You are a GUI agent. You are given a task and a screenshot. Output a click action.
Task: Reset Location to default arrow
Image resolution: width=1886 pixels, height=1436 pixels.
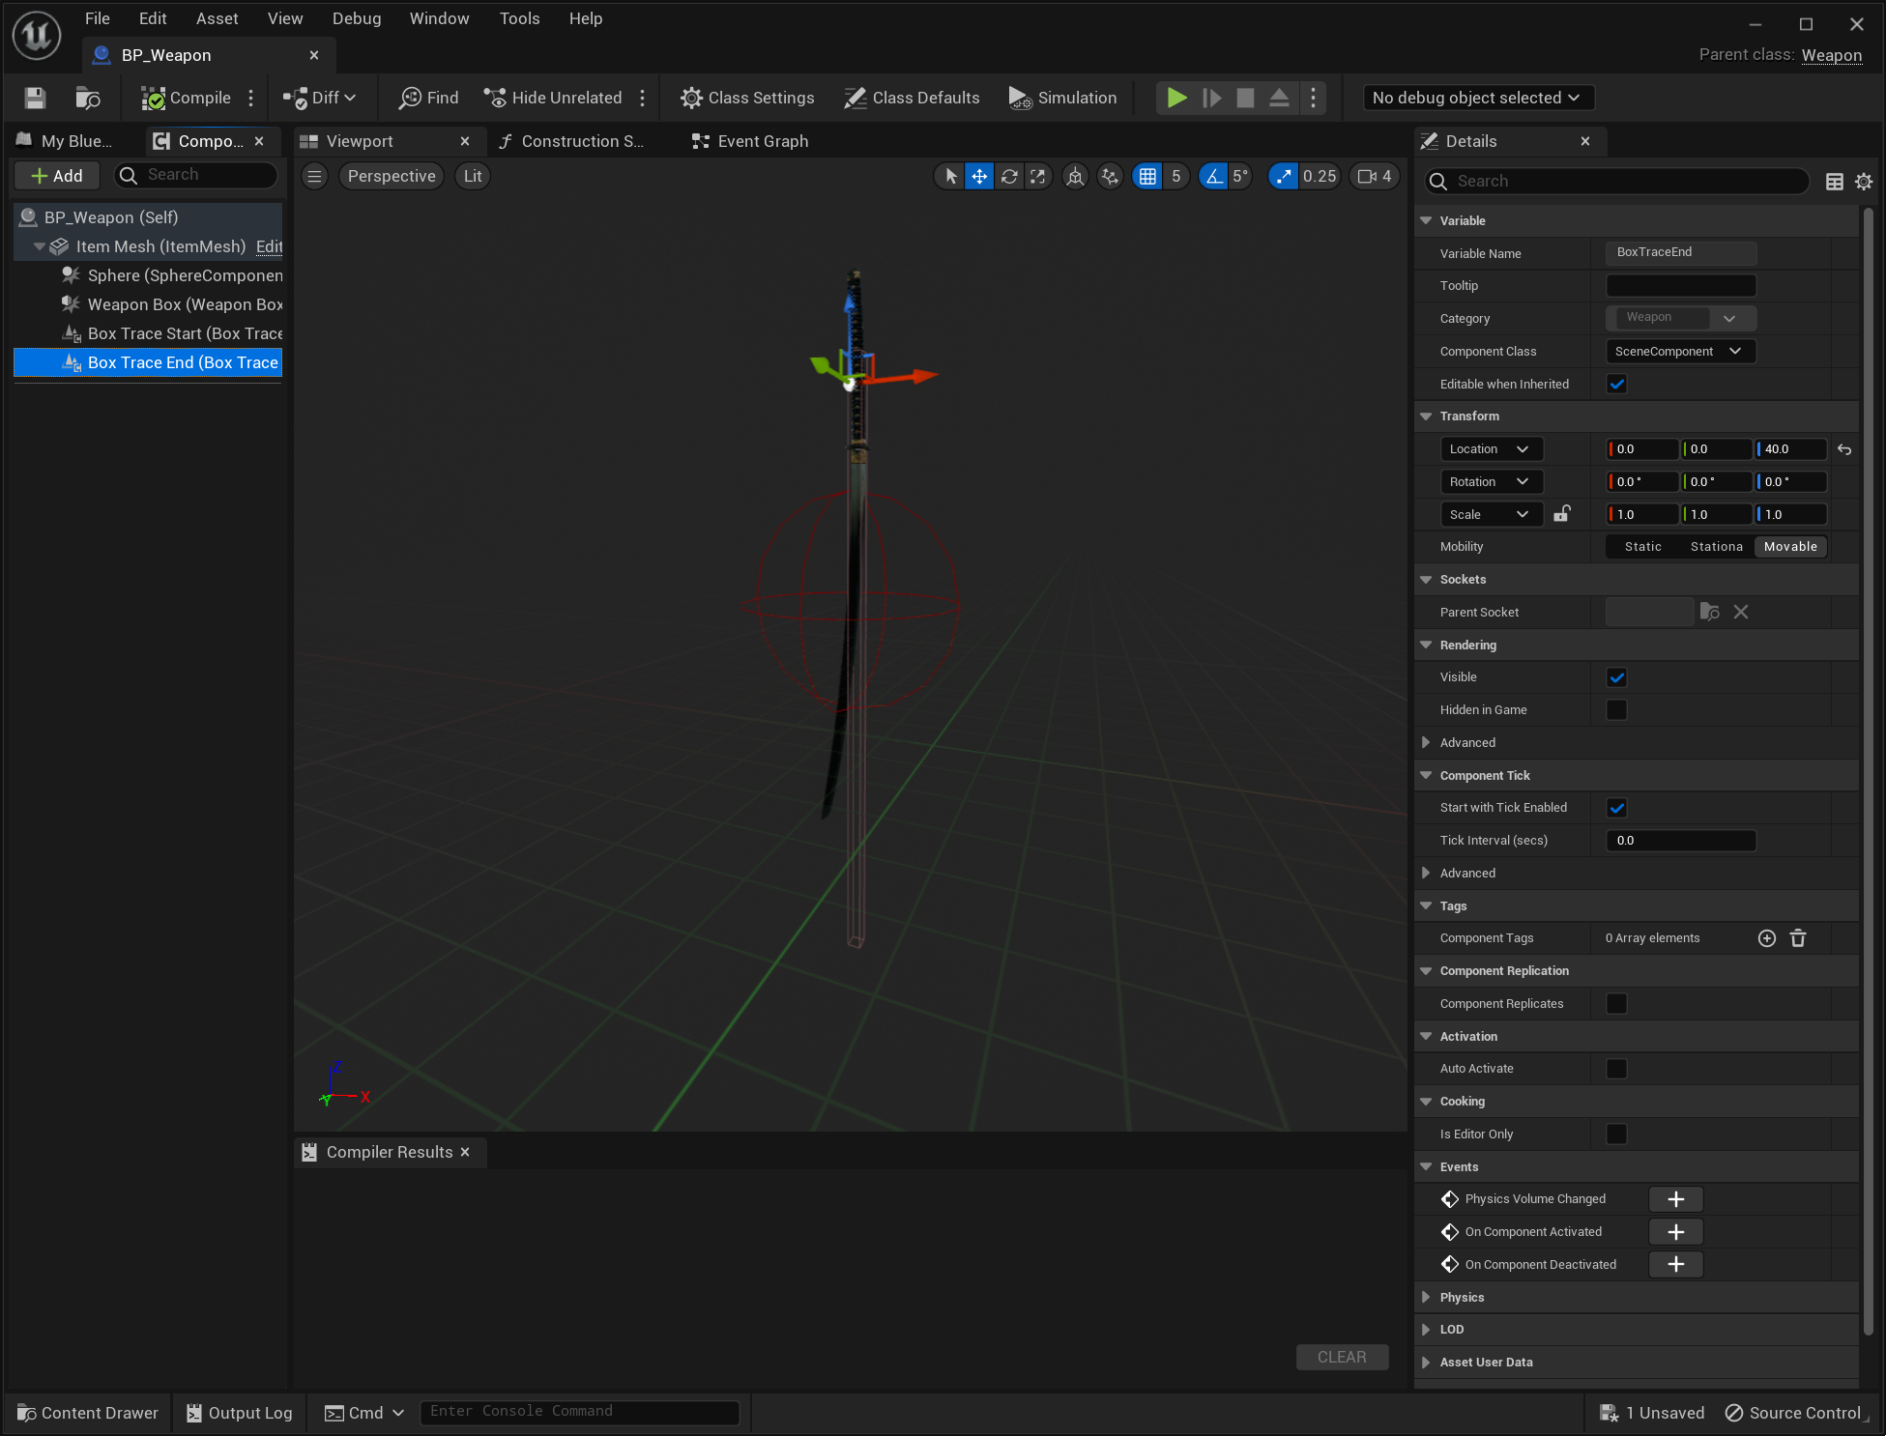pos(1844,449)
